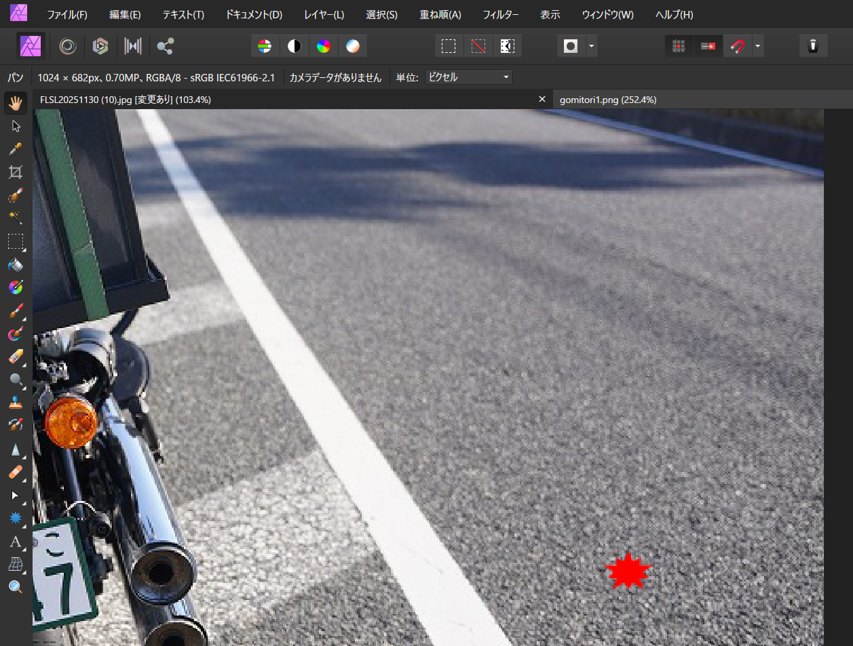Toggle the quick mask button

pos(571,46)
